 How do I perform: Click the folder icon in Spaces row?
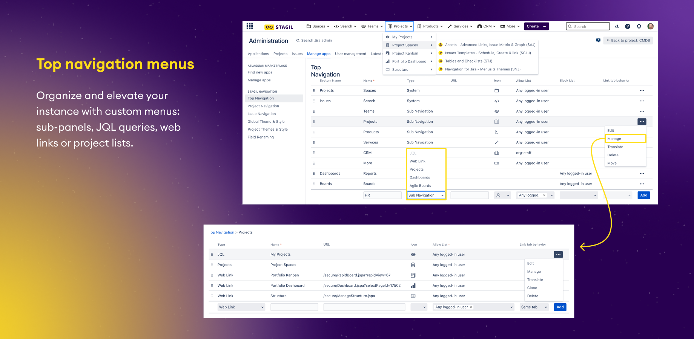point(496,91)
